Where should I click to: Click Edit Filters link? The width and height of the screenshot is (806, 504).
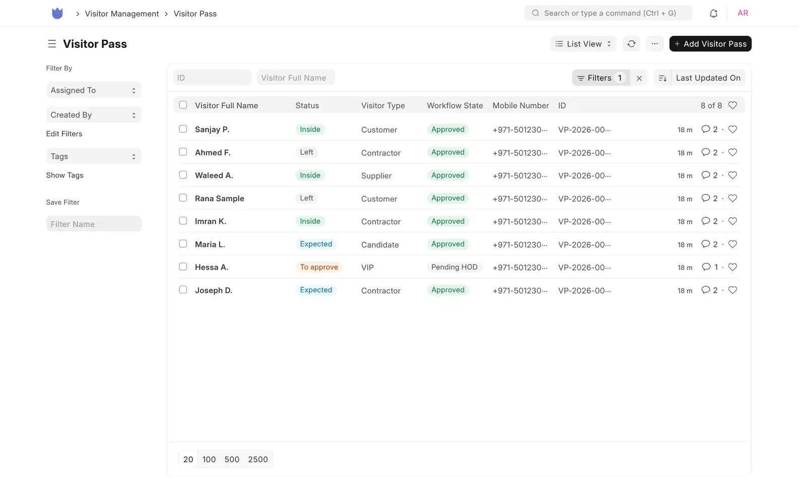coord(64,134)
